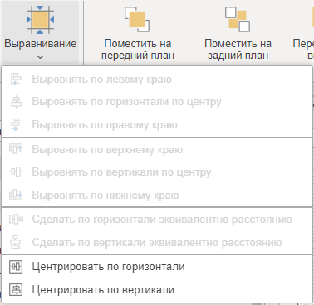
Task: Click the align top edge icon
Action: click(x=16, y=149)
